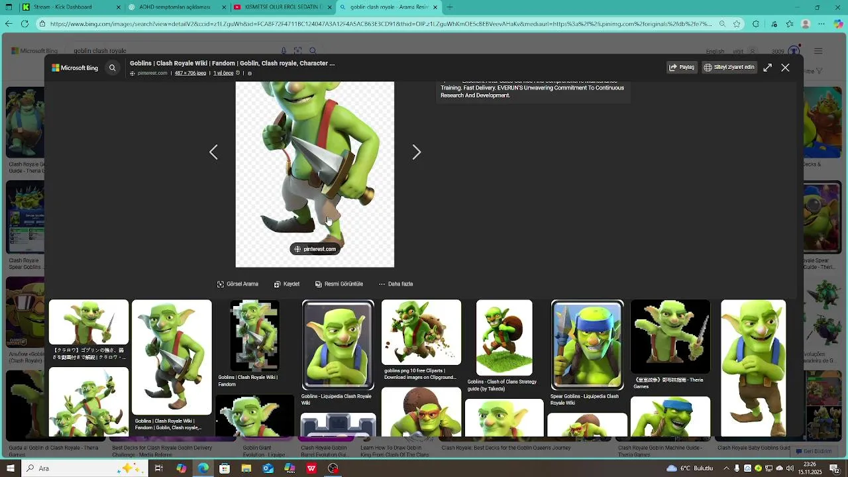The width and height of the screenshot is (848, 477).
Task: Open the Goblins Clash Royale Wiki title link
Action: (232, 64)
